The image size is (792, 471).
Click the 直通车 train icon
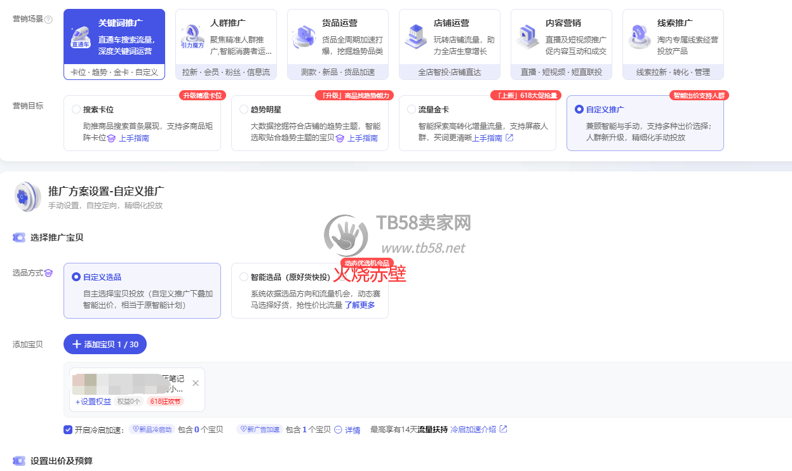(81, 37)
